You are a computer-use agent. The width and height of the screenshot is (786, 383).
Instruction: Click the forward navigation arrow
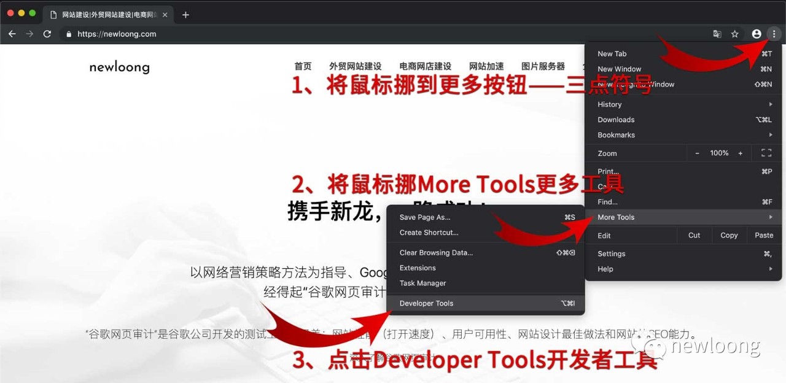pyautogui.click(x=29, y=34)
